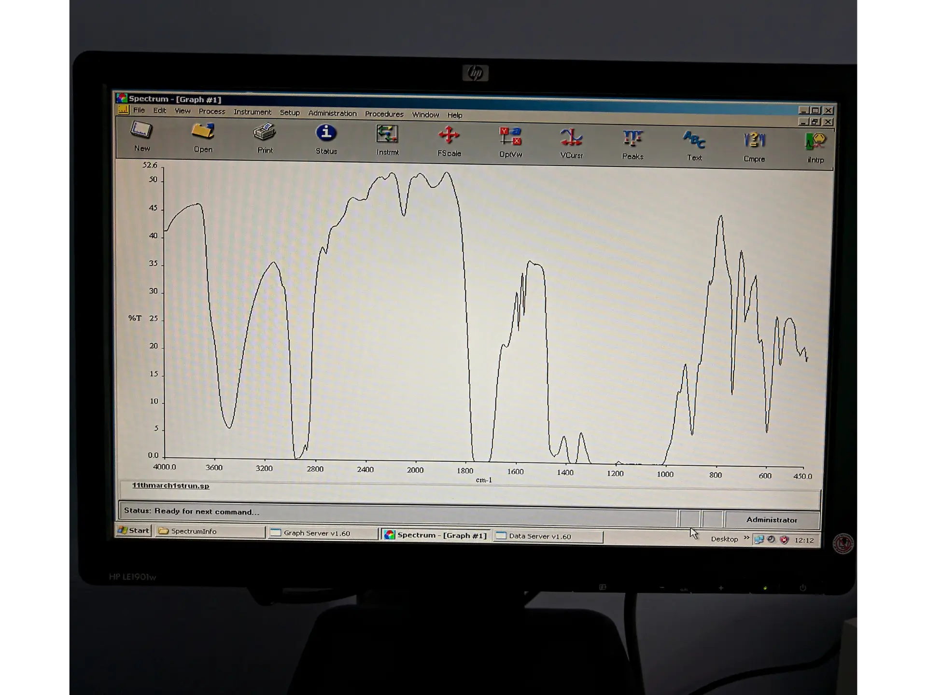Open the Process menu

coord(211,111)
